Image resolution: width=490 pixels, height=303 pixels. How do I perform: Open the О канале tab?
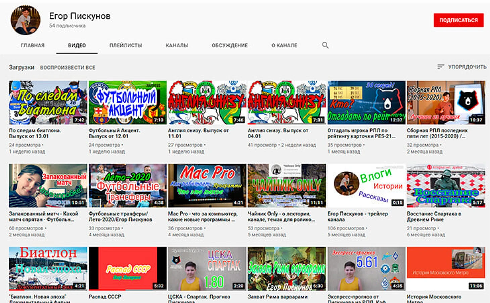(x=284, y=45)
